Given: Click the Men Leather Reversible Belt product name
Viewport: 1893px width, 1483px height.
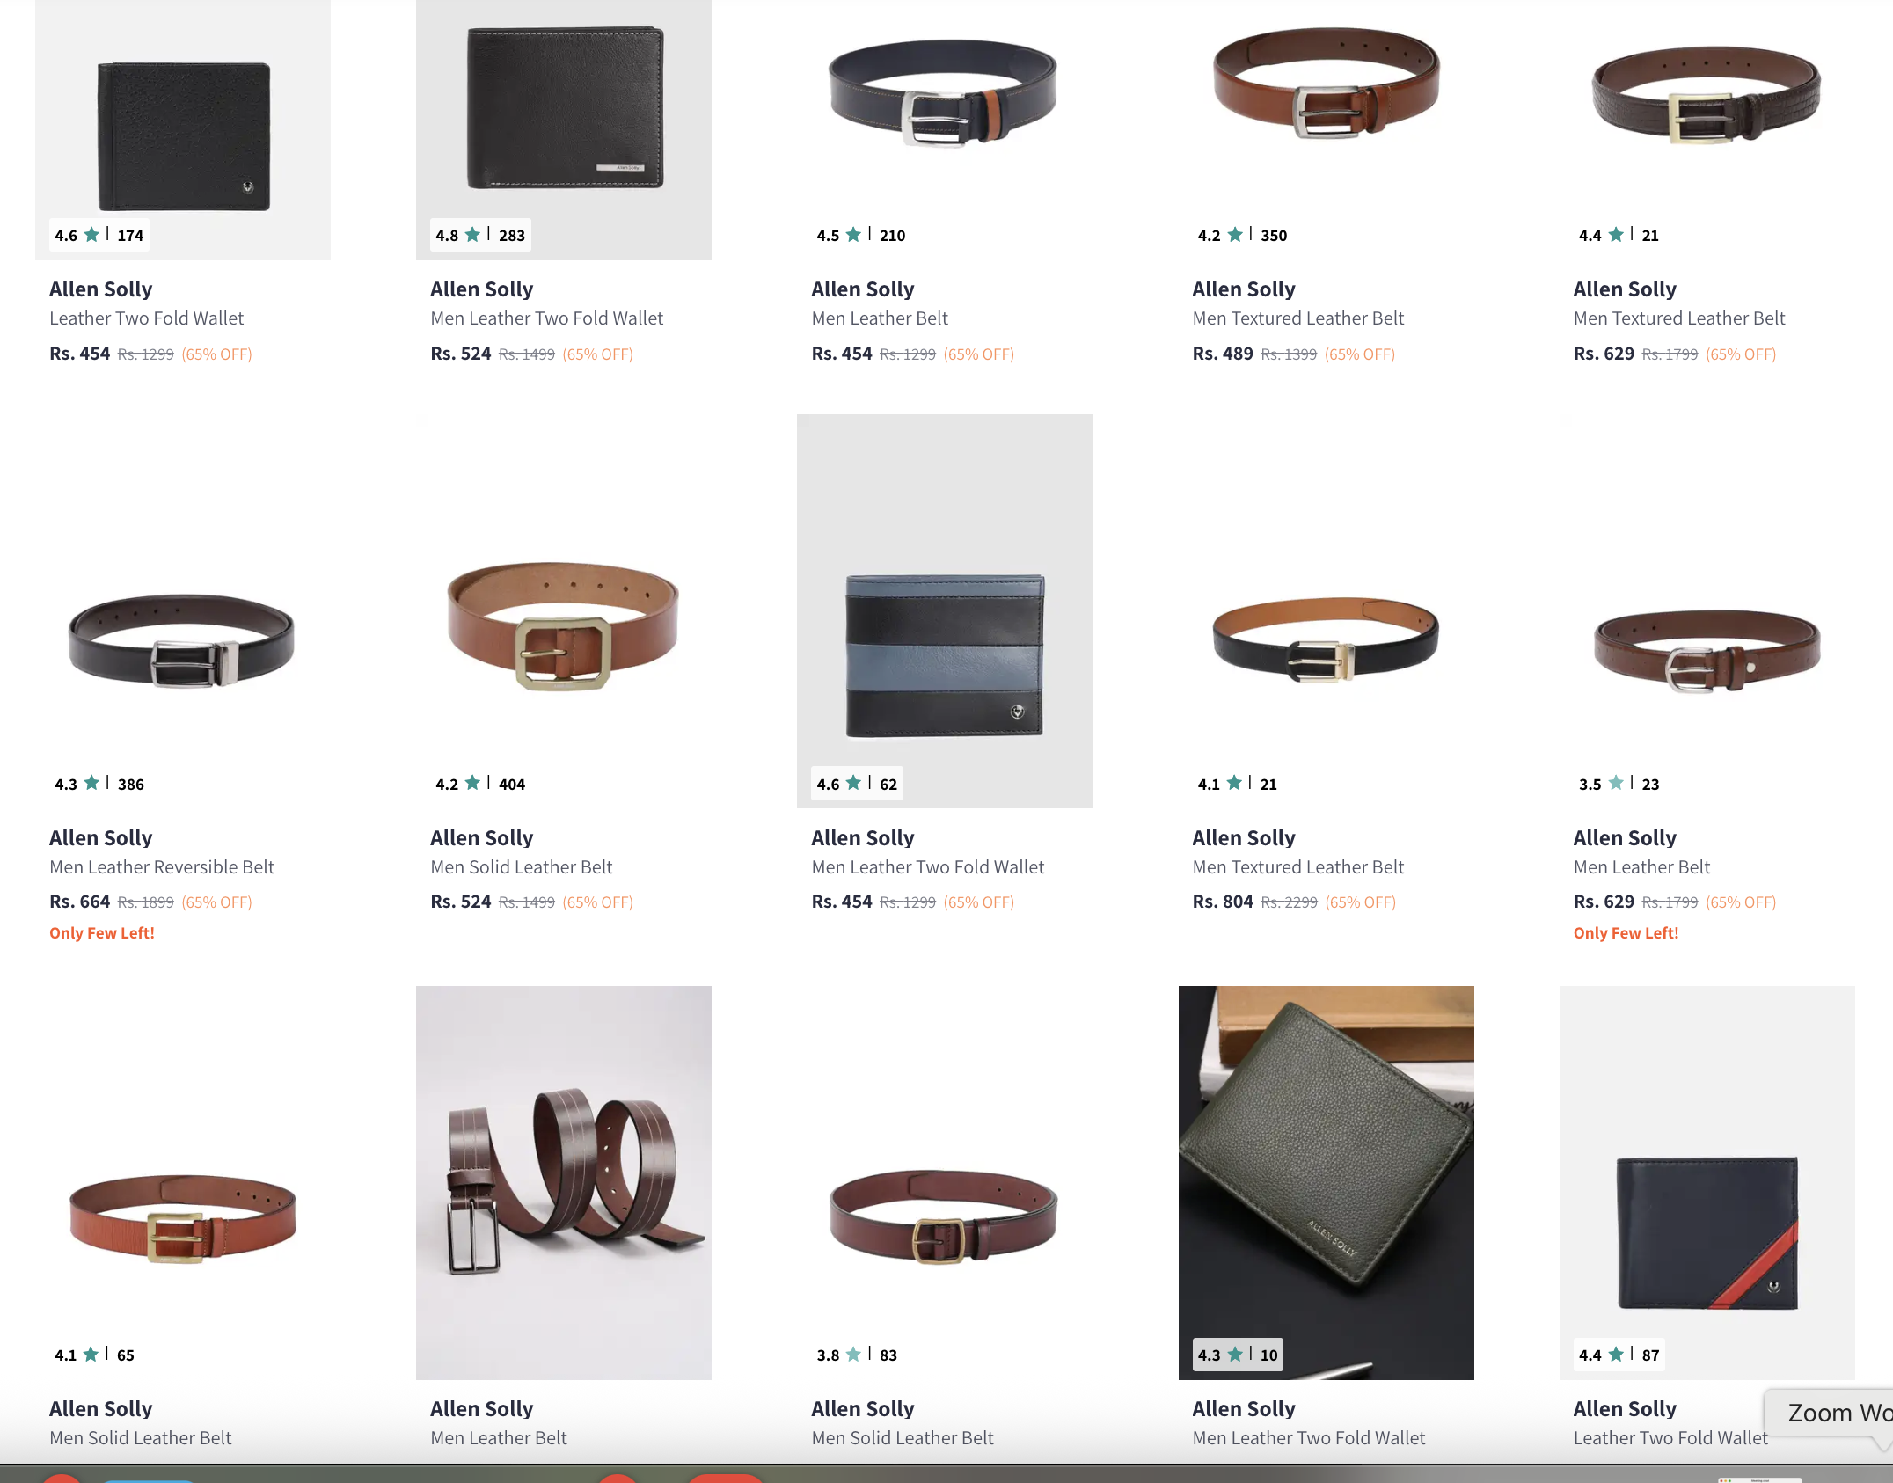Looking at the screenshot, I should pos(162,867).
